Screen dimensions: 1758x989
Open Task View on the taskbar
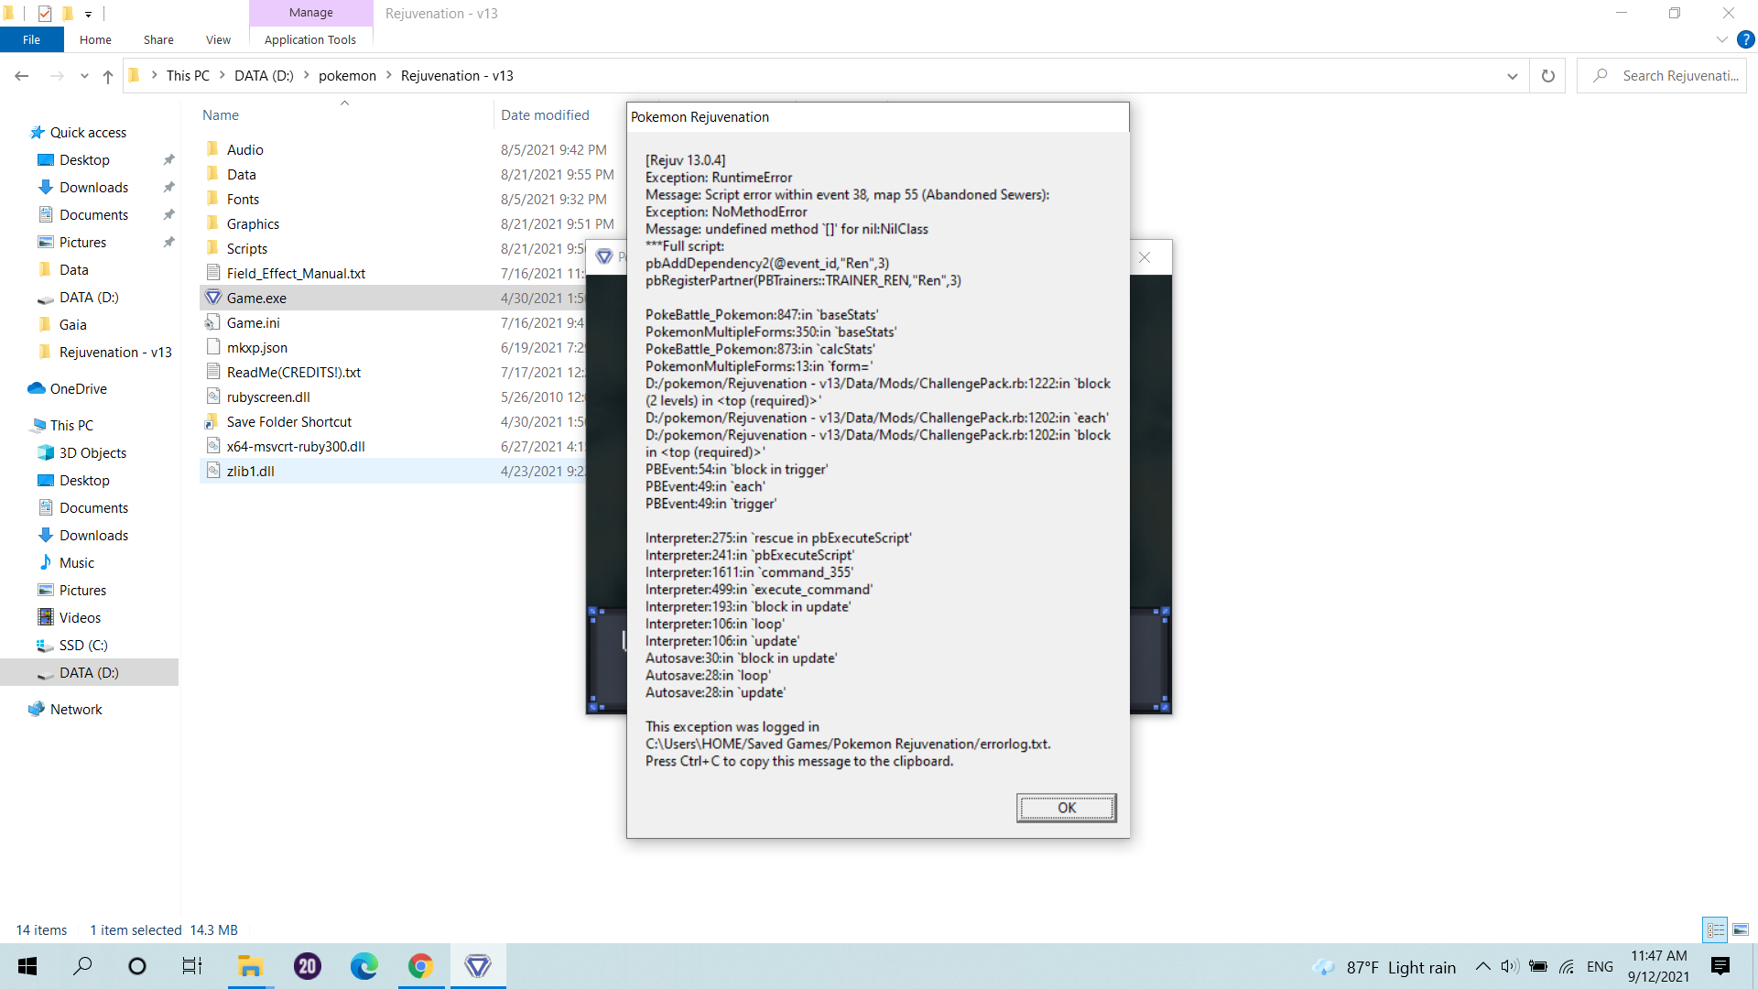(x=192, y=966)
